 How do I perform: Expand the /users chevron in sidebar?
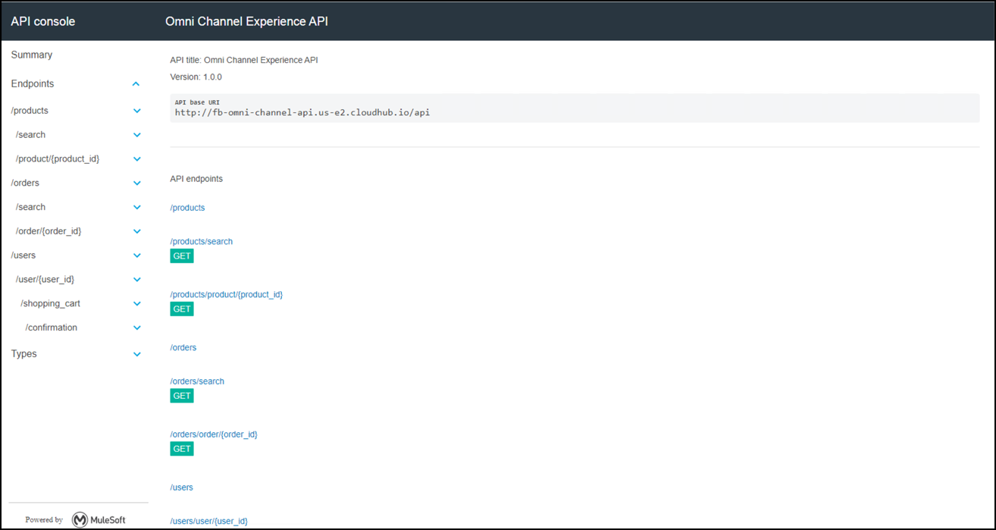click(x=137, y=256)
